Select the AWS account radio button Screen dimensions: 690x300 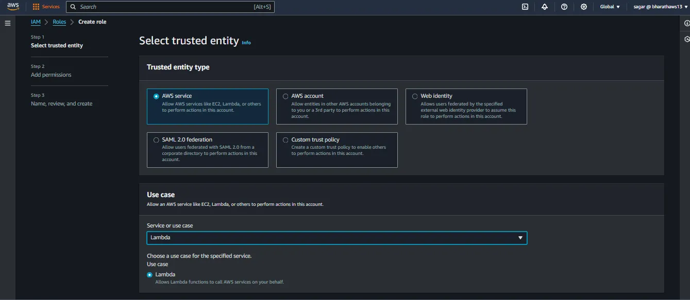tap(285, 96)
